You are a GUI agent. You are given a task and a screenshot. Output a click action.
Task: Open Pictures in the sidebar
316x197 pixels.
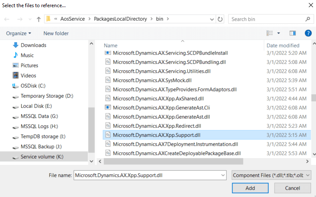click(x=29, y=66)
